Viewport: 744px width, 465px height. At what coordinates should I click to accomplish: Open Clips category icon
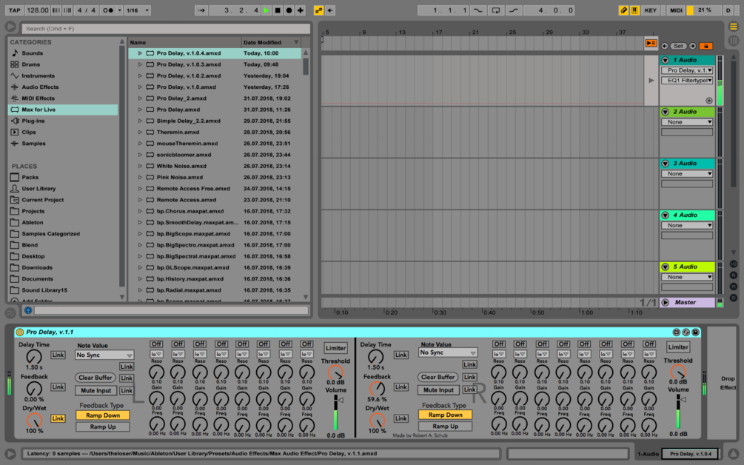pyautogui.click(x=15, y=133)
